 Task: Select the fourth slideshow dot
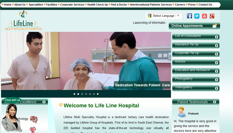tap(90, 94)
